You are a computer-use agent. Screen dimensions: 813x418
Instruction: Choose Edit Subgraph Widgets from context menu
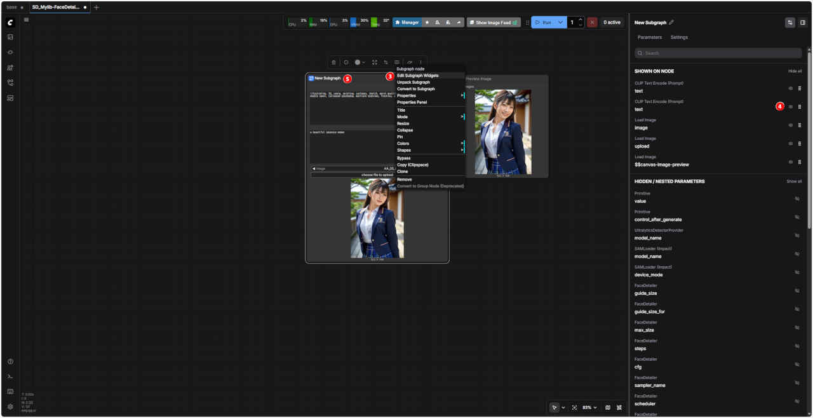coord(418,76)
